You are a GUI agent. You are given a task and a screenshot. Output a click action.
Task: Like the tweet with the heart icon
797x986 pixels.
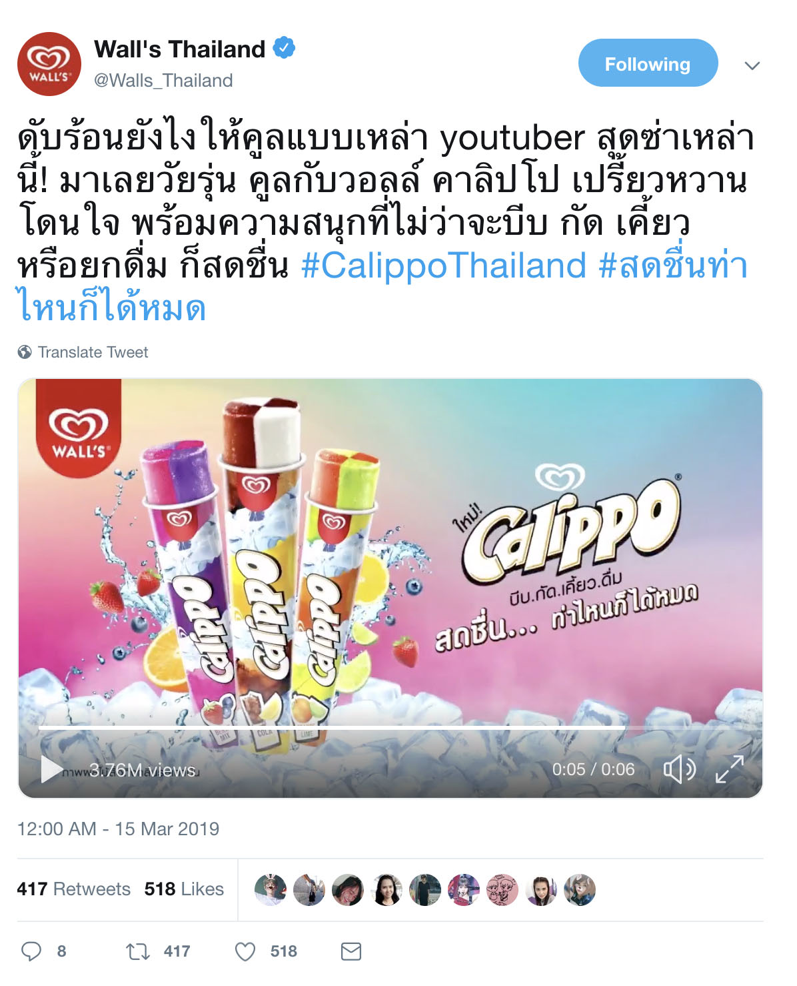tap(245, 951)
